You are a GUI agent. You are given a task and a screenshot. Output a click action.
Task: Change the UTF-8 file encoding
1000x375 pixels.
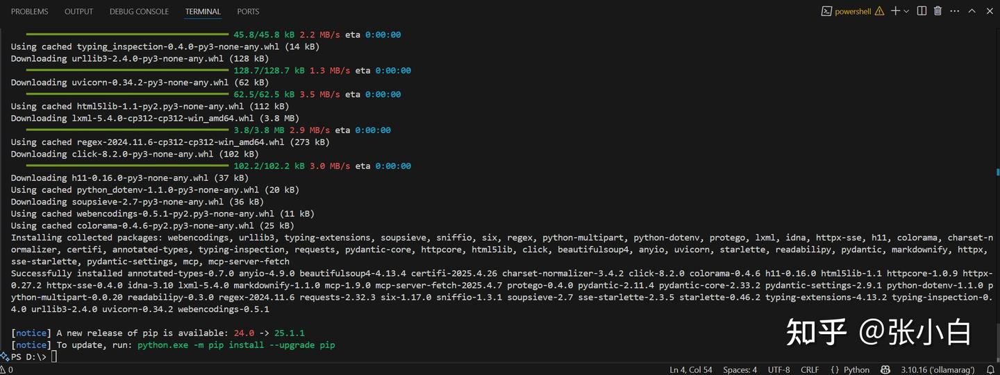pyautogui.click(x=778, y=369)
